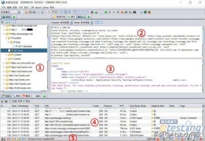This screenshot has width=205, height=141.
Task: Select history row 105 qurl.f.360.cn
Action: 101,122
